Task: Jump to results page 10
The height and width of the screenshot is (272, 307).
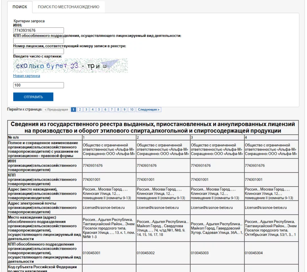Action: [x=132, y=109]
